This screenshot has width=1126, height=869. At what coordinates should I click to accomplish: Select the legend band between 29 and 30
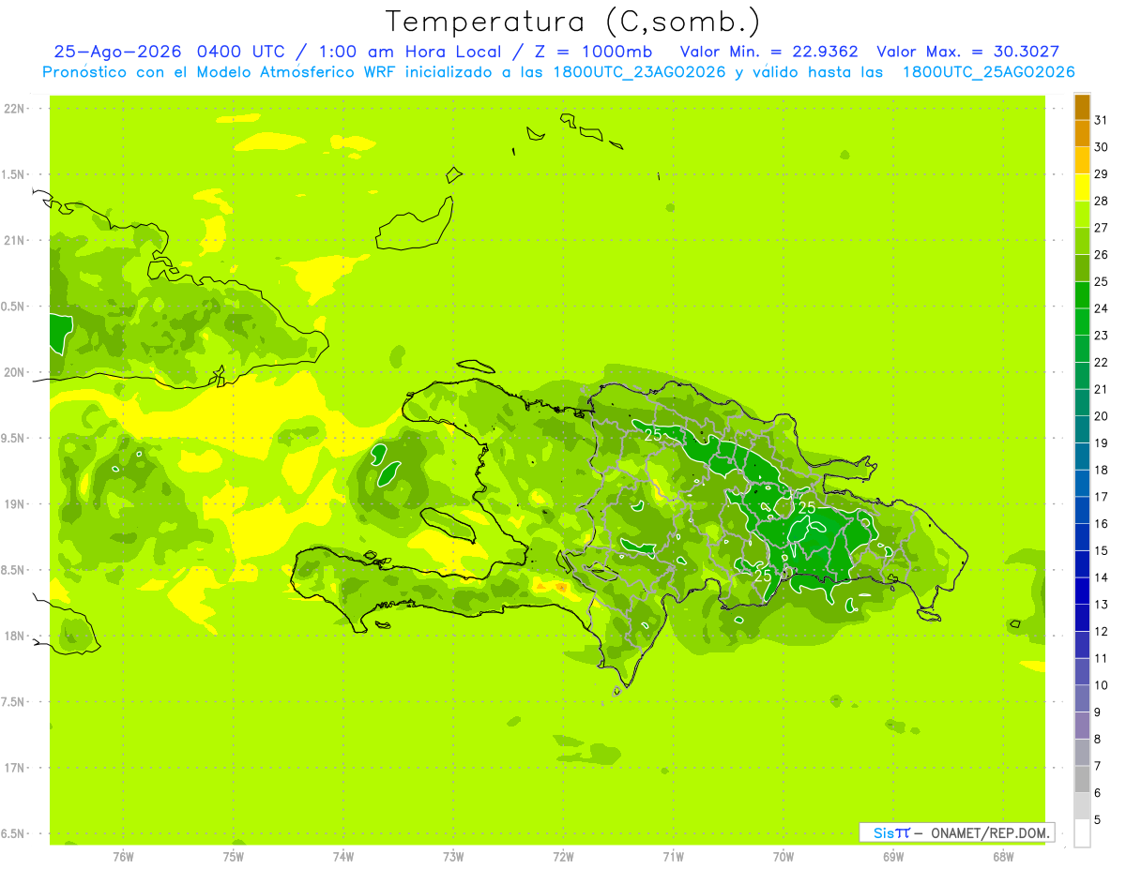pyautogui.click(x=1082, y=160)
